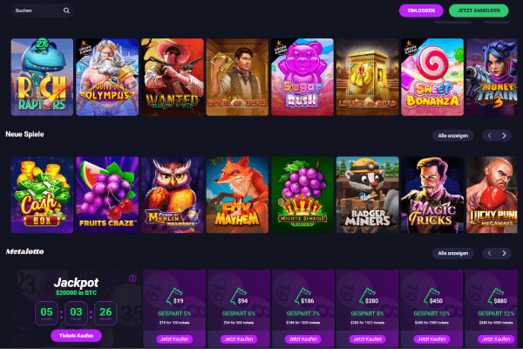
Task: Open Magic Tricks game tile
Action: (x=432, y=195)
